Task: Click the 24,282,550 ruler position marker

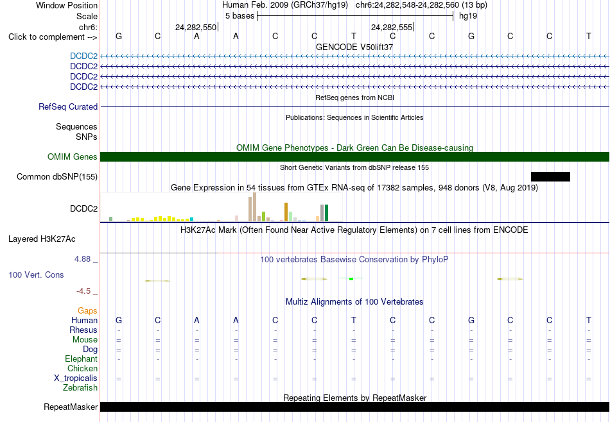Action: pos(196,27)
